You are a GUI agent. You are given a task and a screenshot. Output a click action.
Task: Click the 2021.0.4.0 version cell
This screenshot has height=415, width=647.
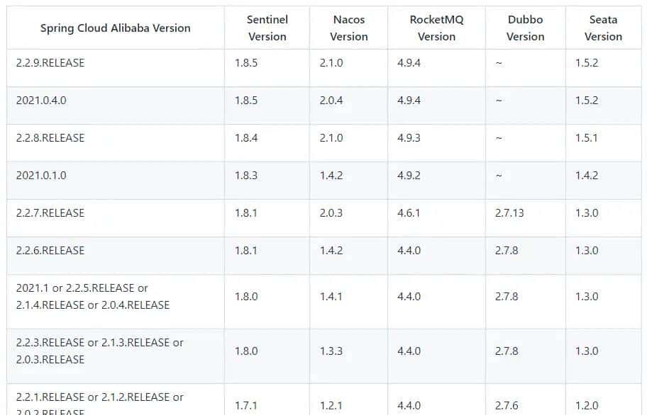click(41, 101)
